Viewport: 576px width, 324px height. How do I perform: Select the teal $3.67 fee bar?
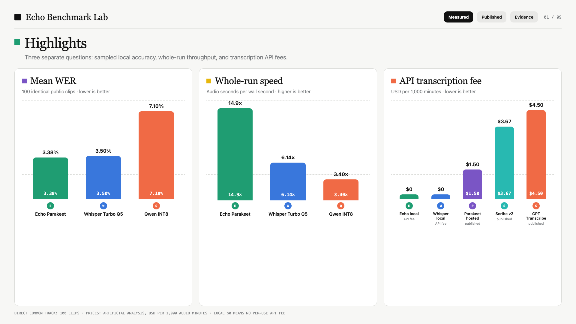click(x=504, y=163)
